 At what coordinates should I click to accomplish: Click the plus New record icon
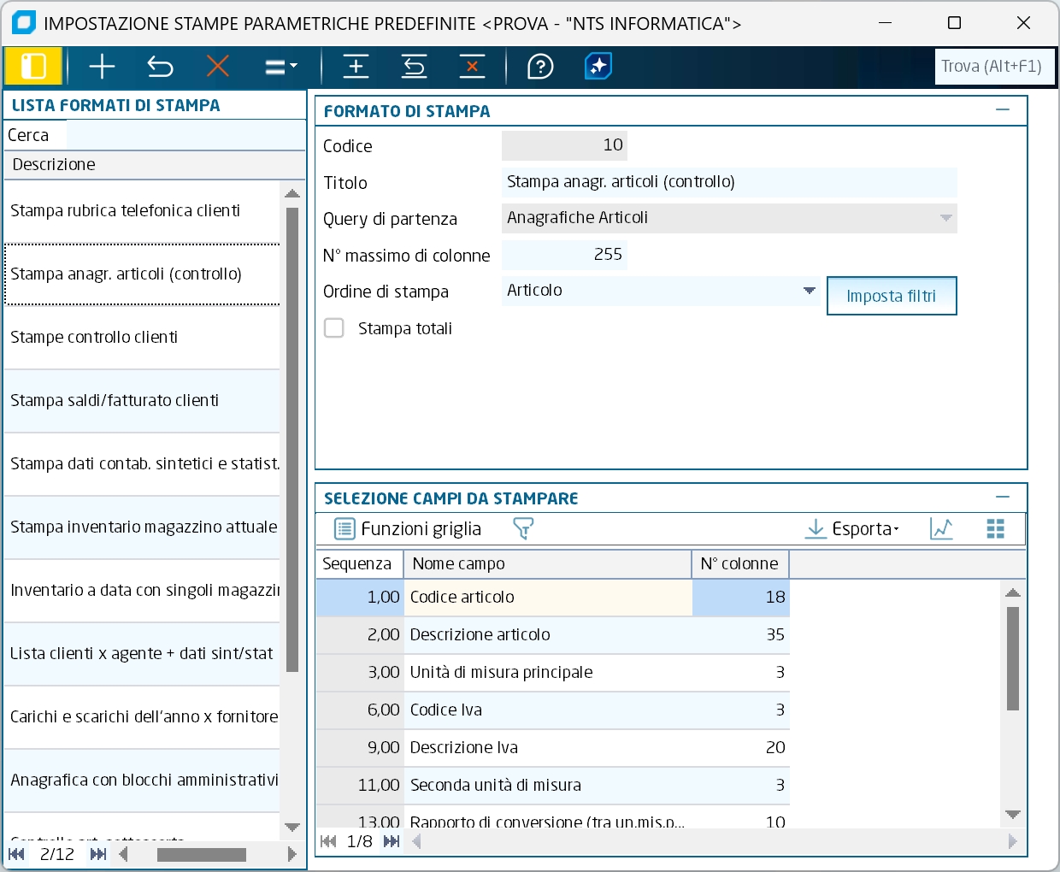point(102,66)
